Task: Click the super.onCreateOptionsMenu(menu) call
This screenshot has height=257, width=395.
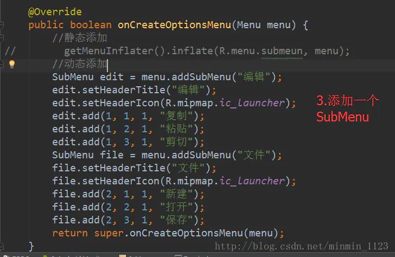Action: (x=186, y=233)
